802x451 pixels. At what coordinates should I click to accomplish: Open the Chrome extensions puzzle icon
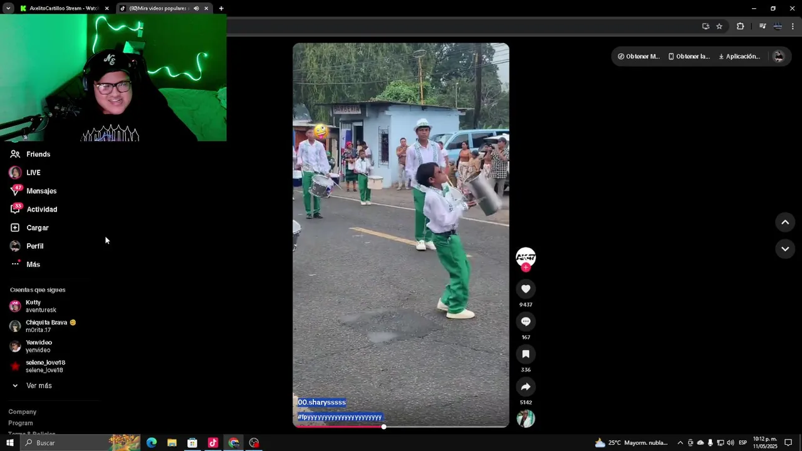740,26
